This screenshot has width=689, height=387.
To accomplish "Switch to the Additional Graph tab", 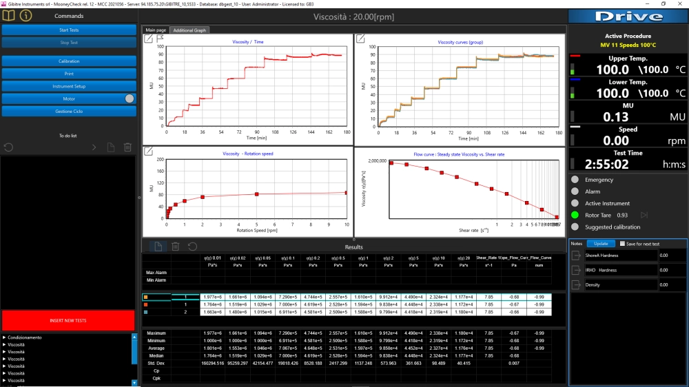I will tap(189, 30).
